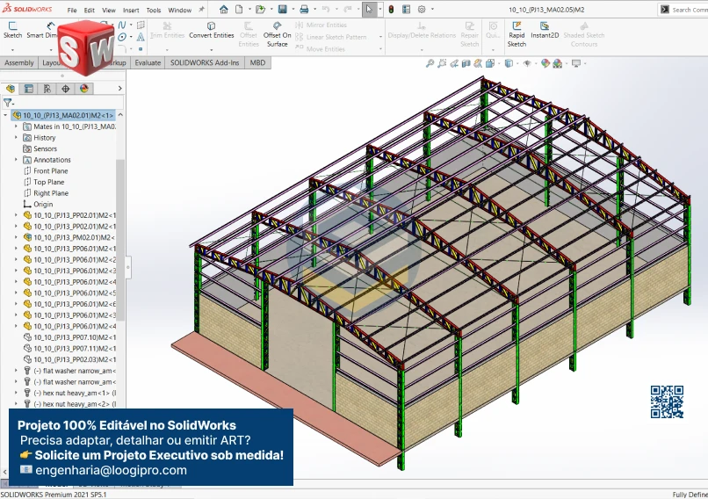The height and width of the screenshot is (499, 708).
Task: Click the Save icon in the top toolbar
Action: (x=283, y=10)
